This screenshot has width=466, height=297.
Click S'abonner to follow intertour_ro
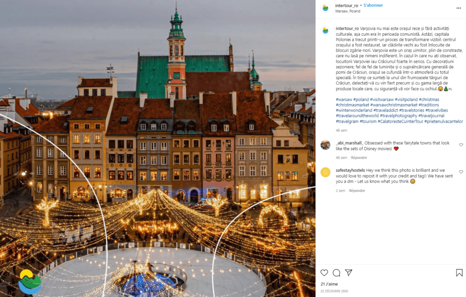[373, 5]
